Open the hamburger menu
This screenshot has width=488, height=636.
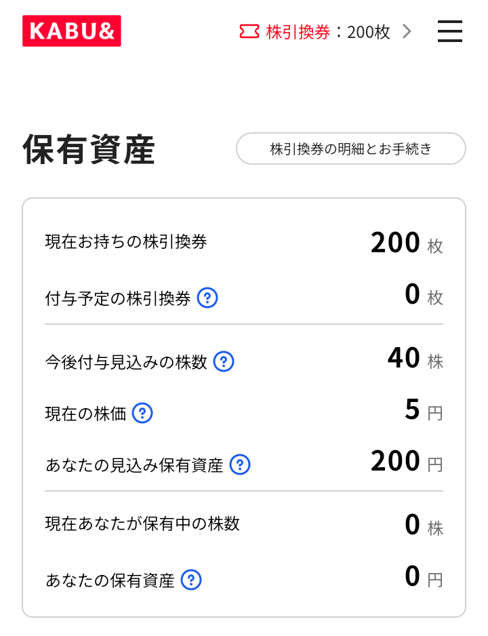coord(449,31)
